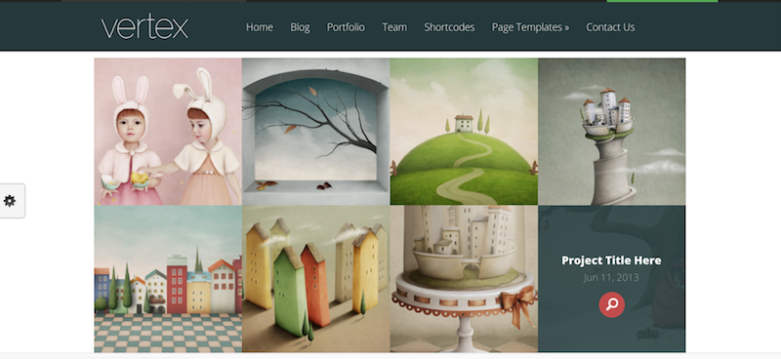781x359 pixels.
Task: Click the Project Title Here link
Action: 612,260
